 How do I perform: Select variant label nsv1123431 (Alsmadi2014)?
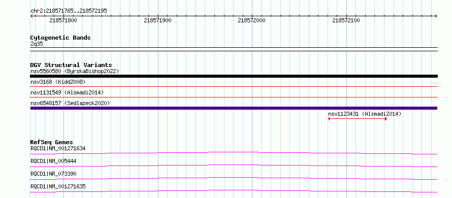[365, 114]
